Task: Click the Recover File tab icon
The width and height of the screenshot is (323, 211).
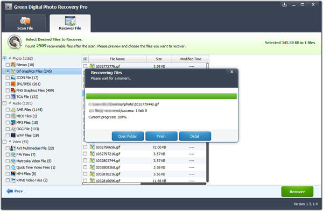Action: (x=70, y=21)
